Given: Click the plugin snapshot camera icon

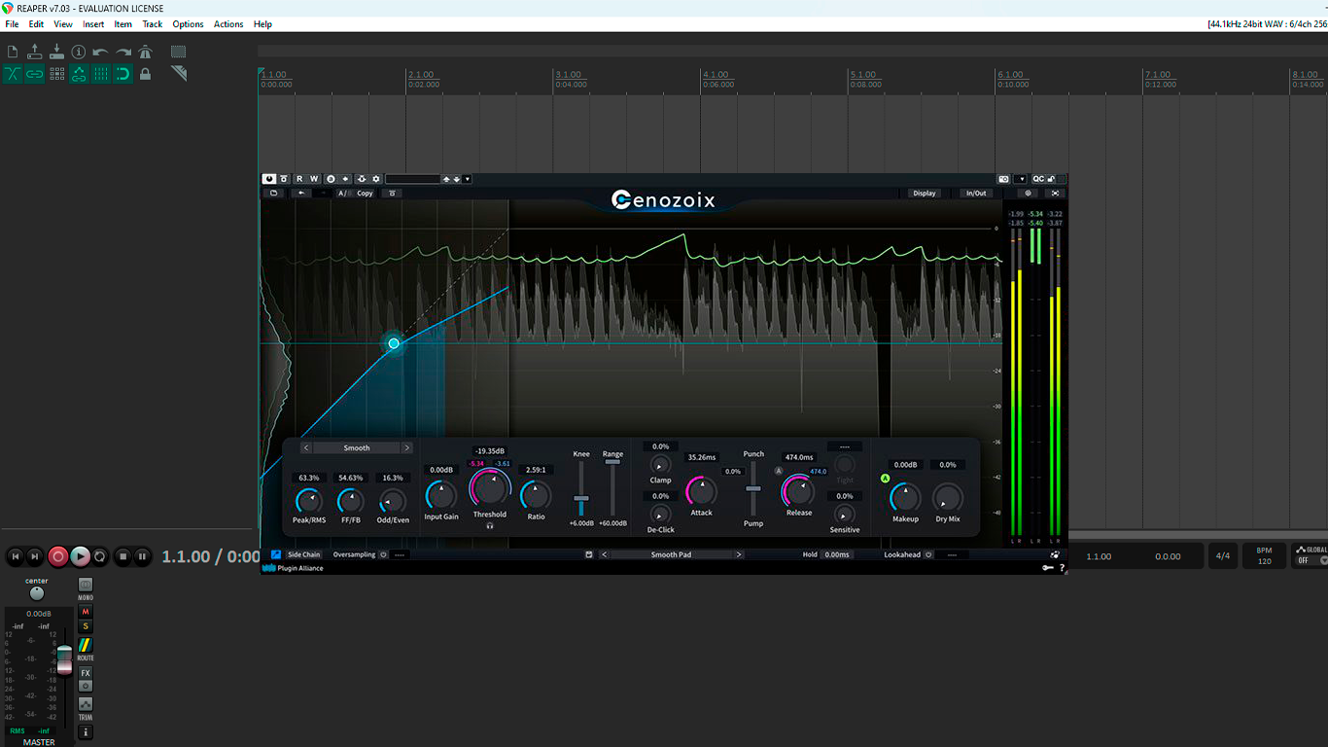Looking at the screenshot, I should tap(1003, 179).
